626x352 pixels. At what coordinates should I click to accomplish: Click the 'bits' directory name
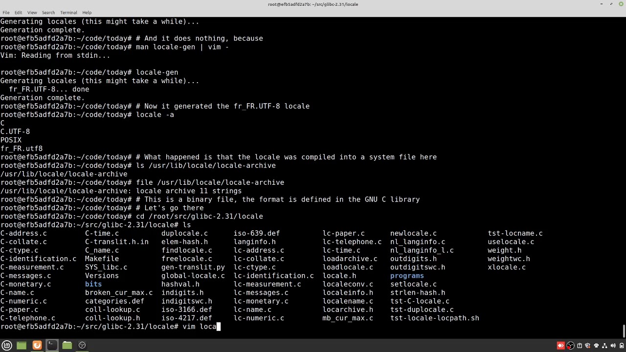[x=93, y=284]
